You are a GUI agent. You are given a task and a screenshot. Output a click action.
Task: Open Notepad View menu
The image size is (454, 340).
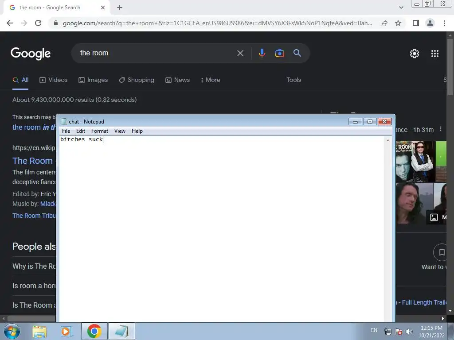(x=120, y=131)
